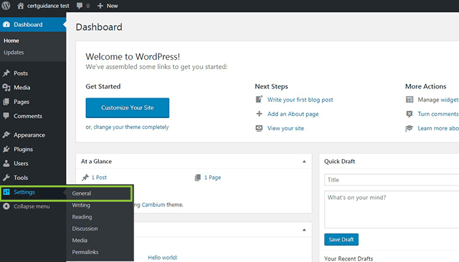Viewport: 459px width, 262px height.
Task: Click the Plugins plug icon
Action: click(6, 149)
